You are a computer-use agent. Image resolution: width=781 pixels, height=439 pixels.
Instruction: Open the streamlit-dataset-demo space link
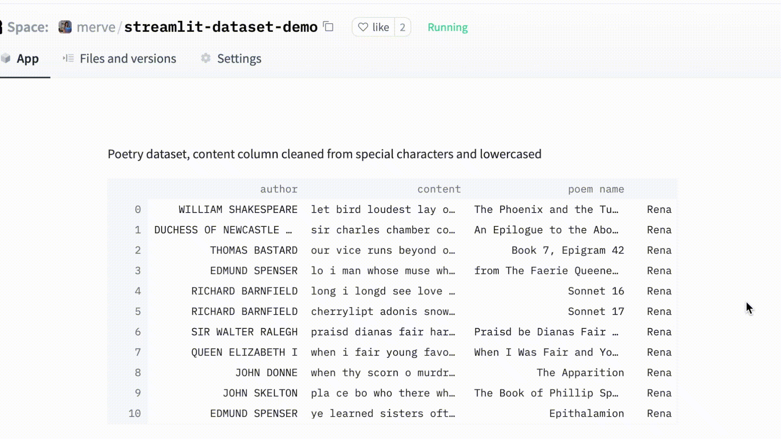tap(220, 27)
